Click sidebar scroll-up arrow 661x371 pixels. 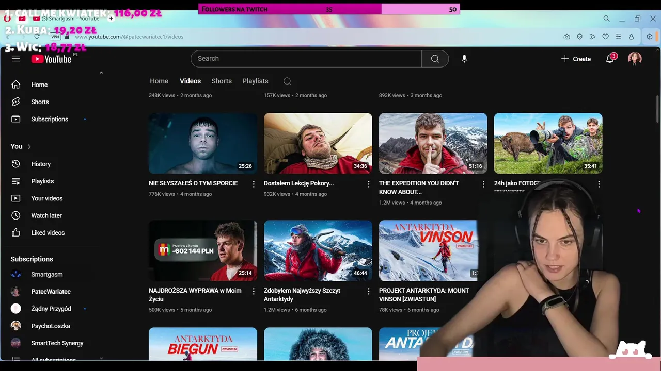click(101, 73)
